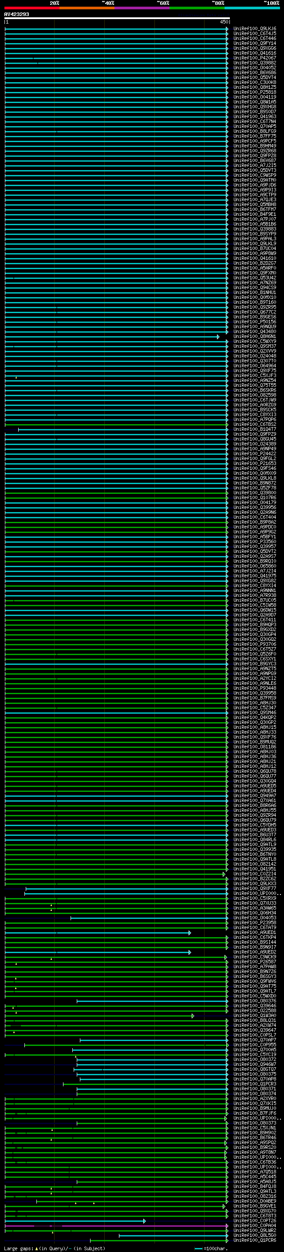The image size is (284, 1252).
Task: Click the arrowhead of the UniRef100_Q1W3A0 alignment
Action: click(193, 1016)
